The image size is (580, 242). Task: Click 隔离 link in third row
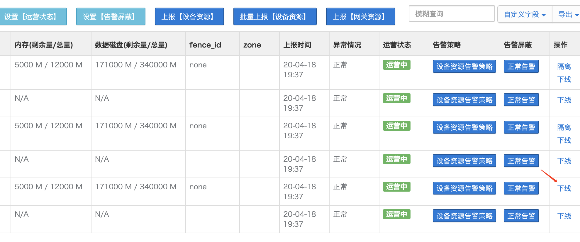[x=564, y=127]
